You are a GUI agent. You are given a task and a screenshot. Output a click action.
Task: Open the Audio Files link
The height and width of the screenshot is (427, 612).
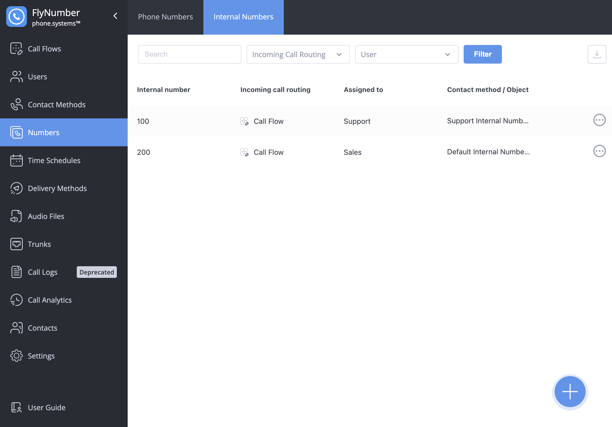coord(46,216)
